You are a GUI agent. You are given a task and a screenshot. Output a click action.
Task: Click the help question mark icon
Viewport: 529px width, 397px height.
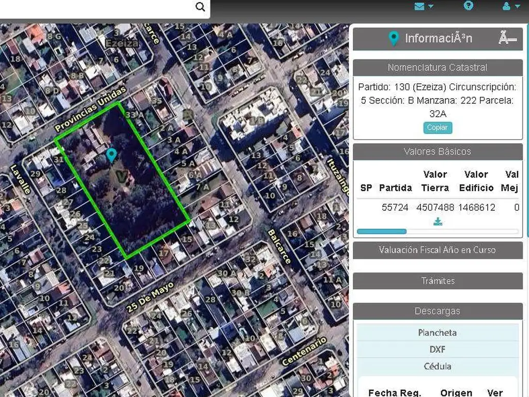[x=468, y=5]
